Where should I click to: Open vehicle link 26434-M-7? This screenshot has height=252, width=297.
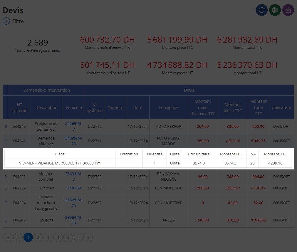tap(74, 177)
